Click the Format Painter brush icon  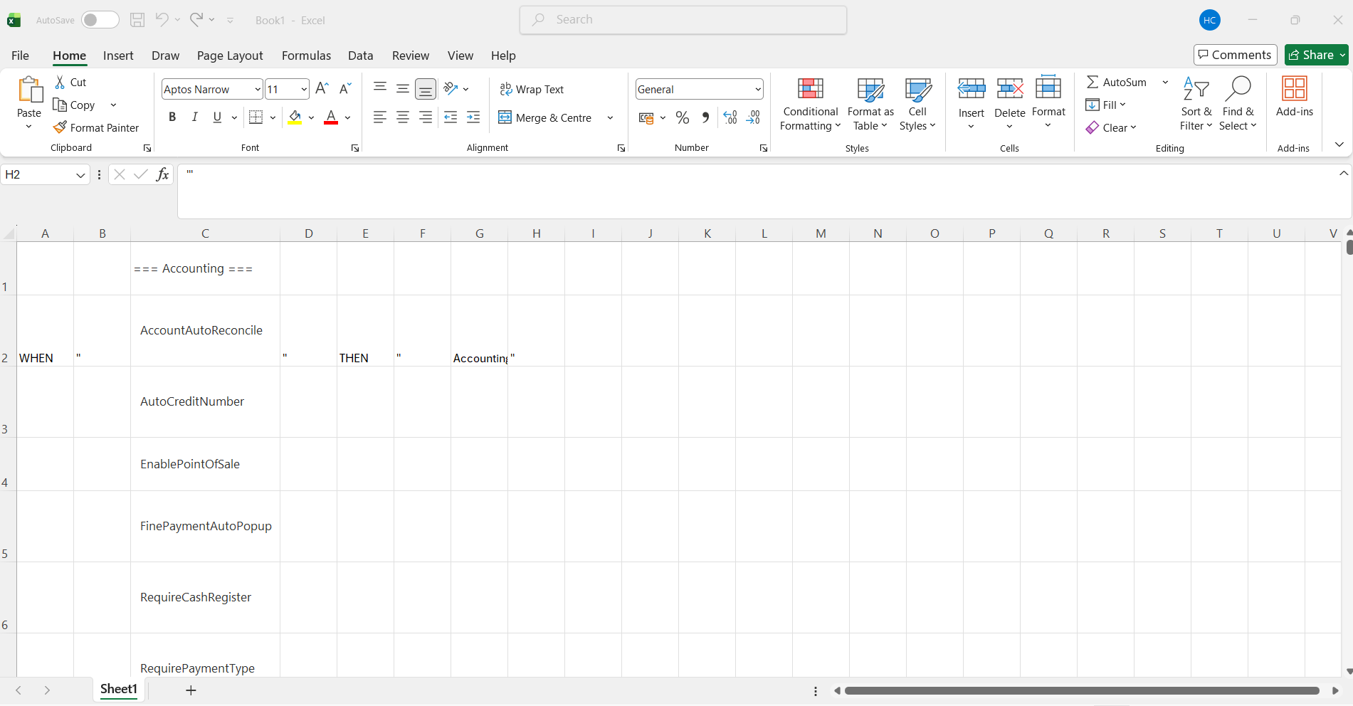coord(60,127)
